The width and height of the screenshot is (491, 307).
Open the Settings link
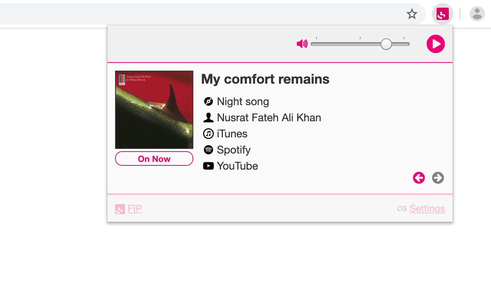coord(427,208)
